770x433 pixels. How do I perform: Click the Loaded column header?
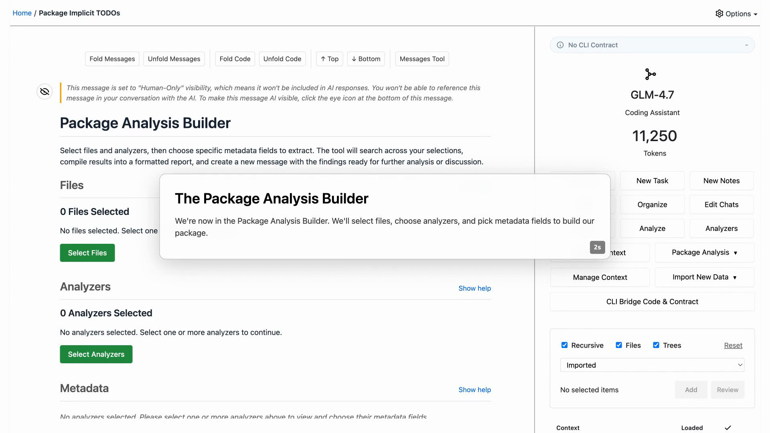[x=692, y=428]
